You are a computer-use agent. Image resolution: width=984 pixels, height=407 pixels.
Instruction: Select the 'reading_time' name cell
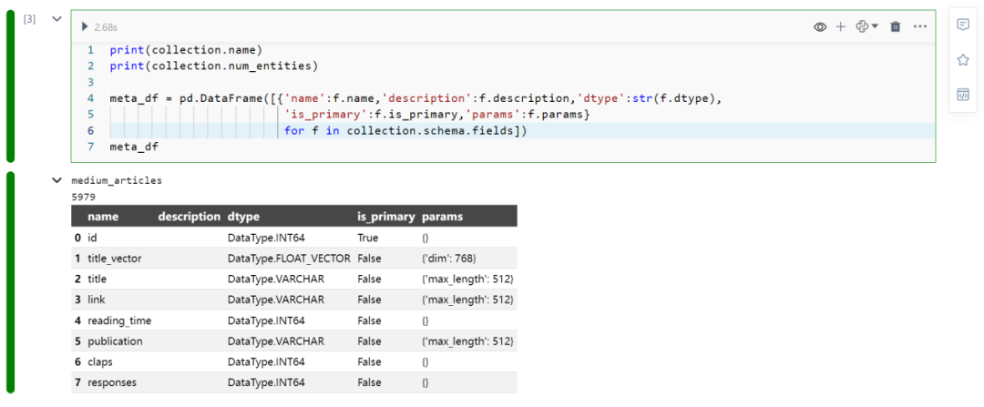click(119, 321)
